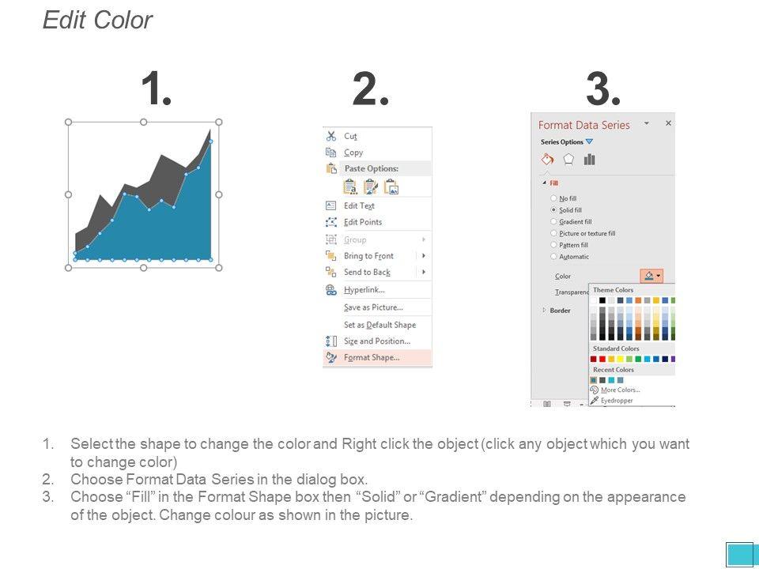Open the Effects pentagon icon tab
Image resolution: width=759 pixels, height=569 pixels.
568,160
